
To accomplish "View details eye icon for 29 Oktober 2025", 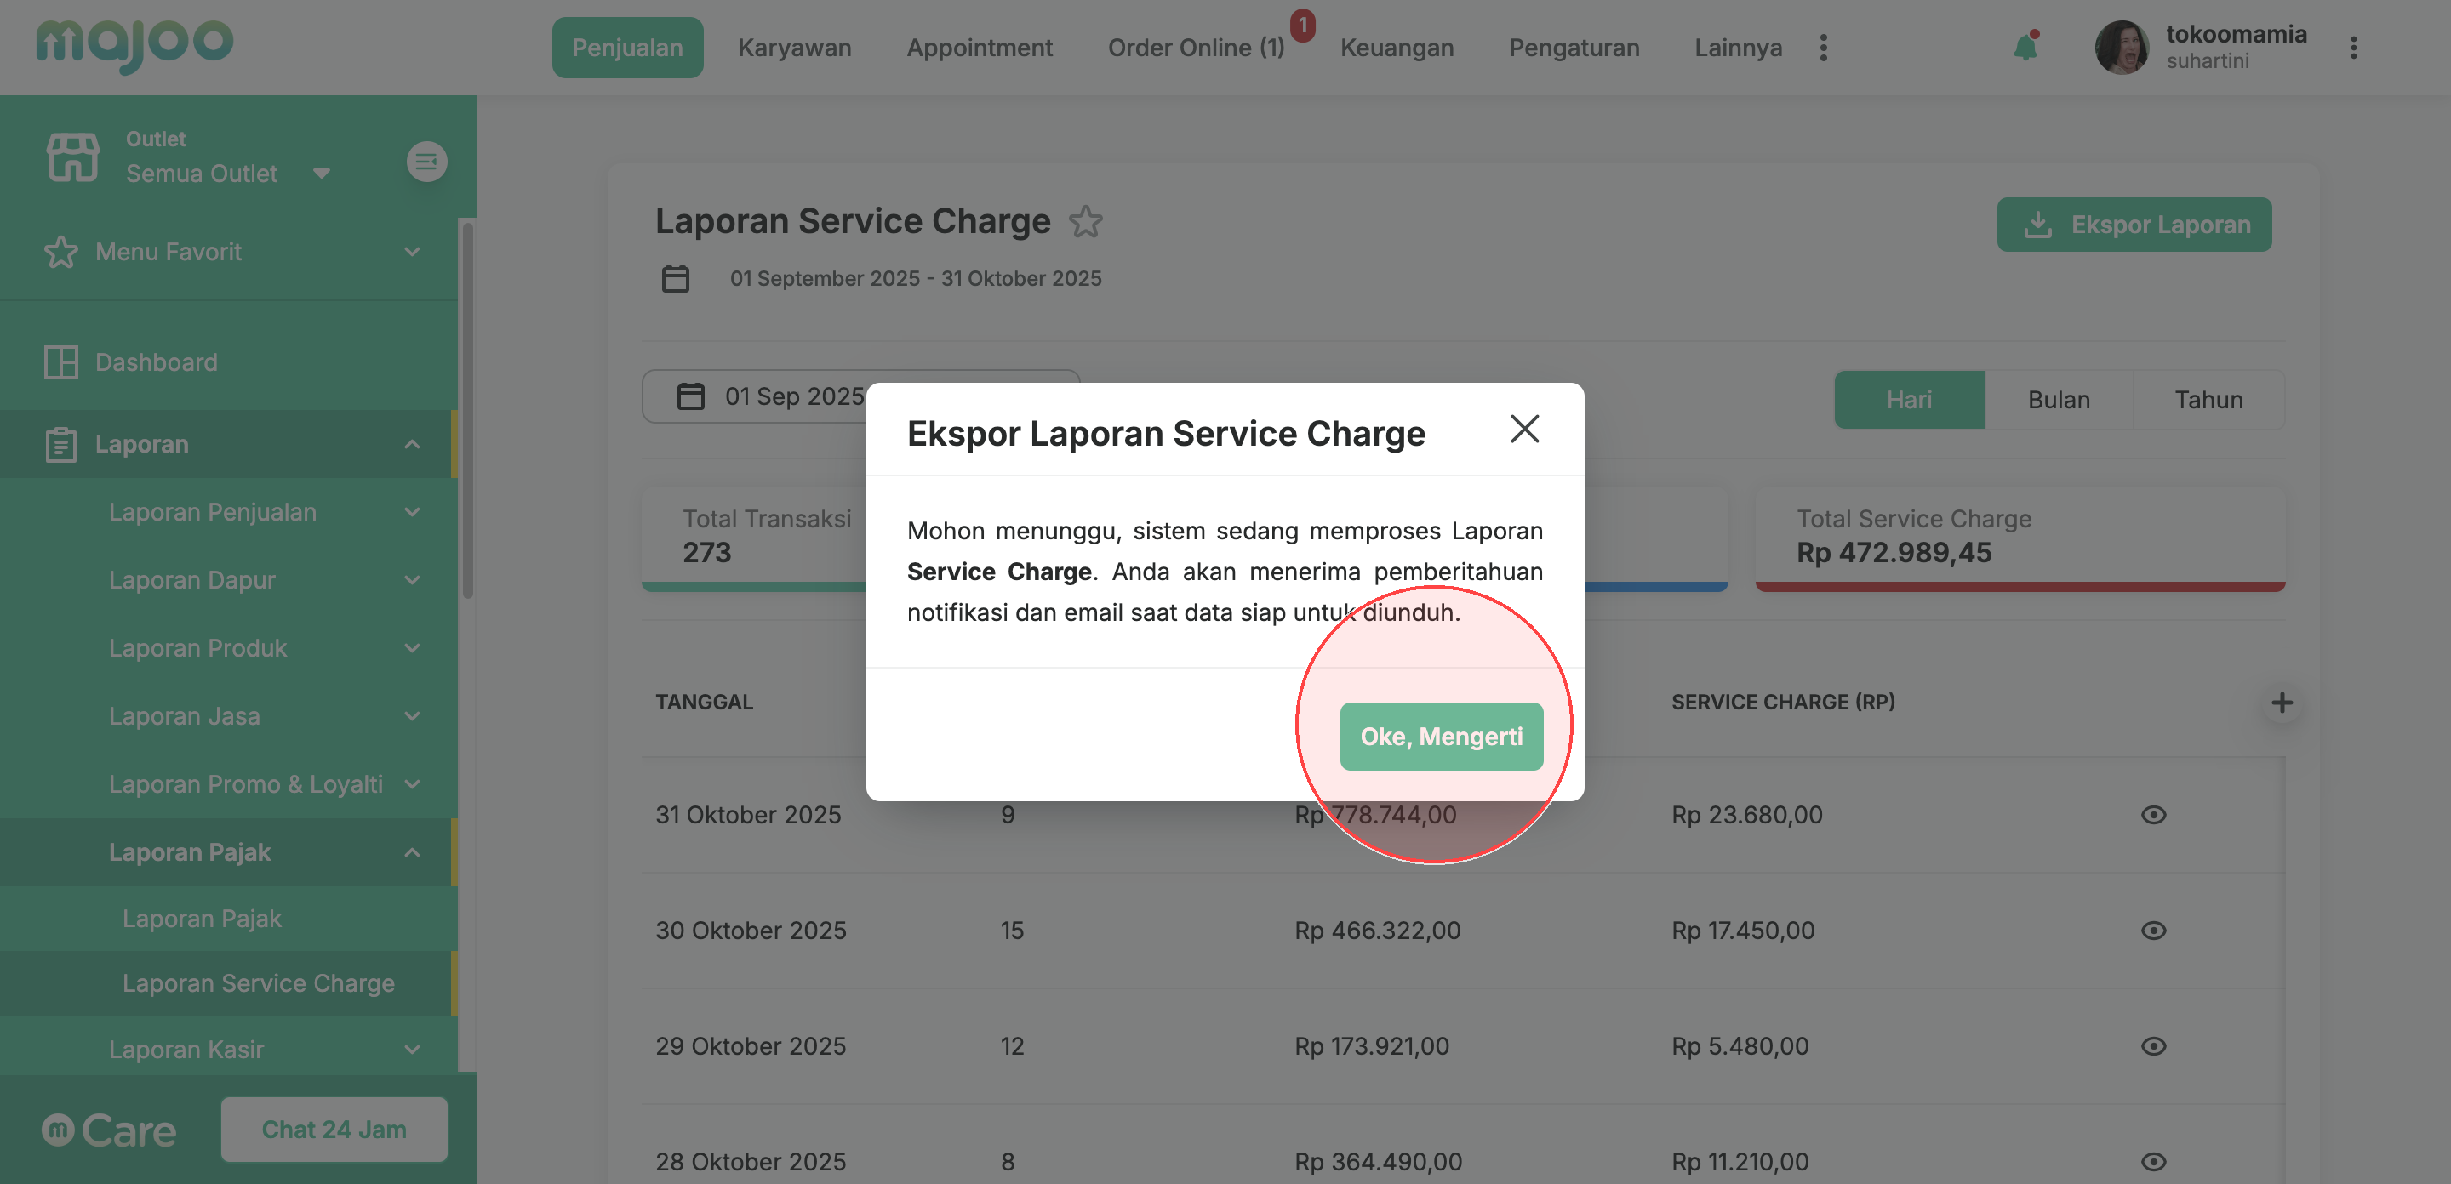I will (x=2153, y=1046).
